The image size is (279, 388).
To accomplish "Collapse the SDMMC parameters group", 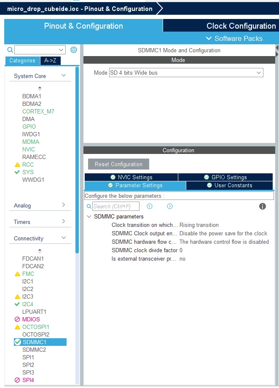I will [89, 216].
